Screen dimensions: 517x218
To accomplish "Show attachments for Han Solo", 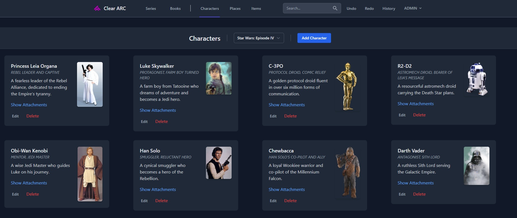I will pos(158,189).
